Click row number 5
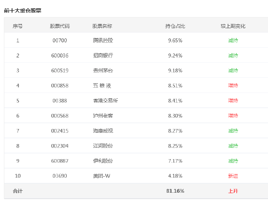This screenshot has height=200, width=268. click(18, 101)
